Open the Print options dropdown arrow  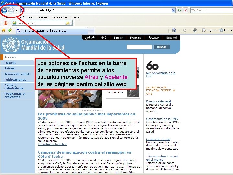(x=200, y=30)
